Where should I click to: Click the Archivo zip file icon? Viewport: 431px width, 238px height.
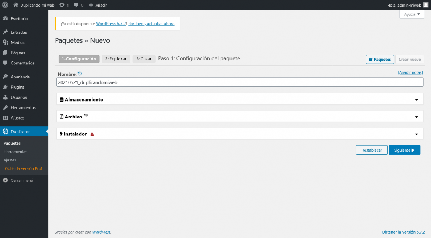[x=62, y=116]
